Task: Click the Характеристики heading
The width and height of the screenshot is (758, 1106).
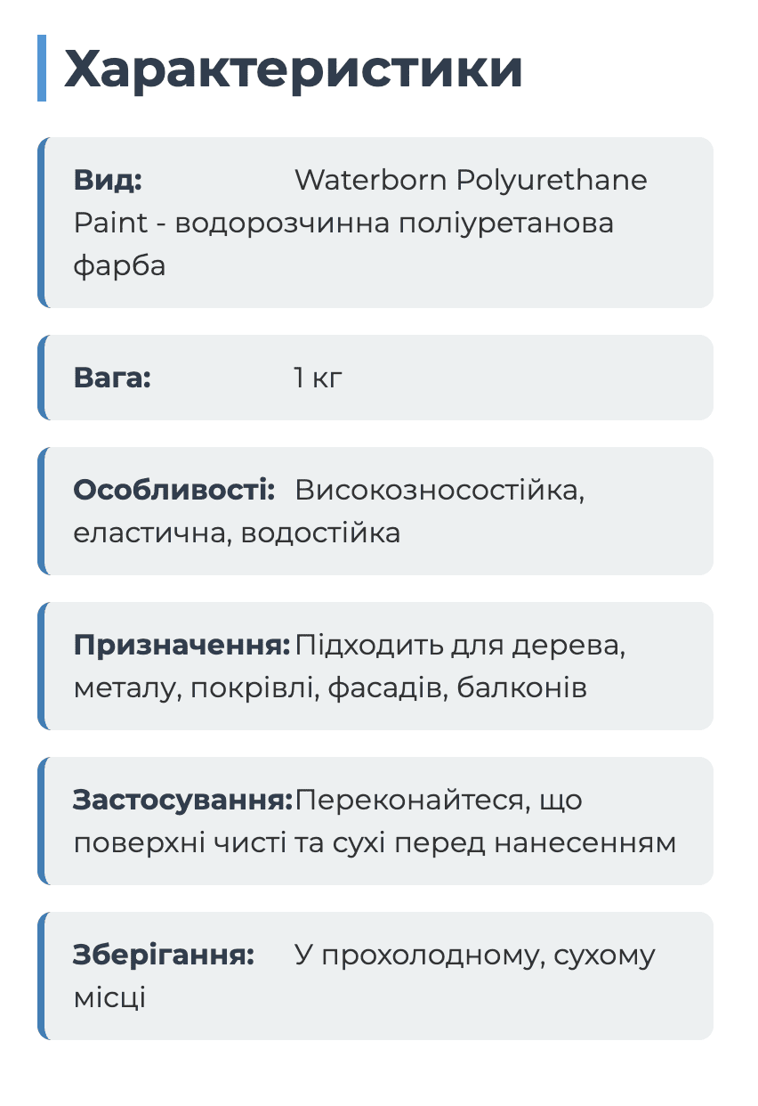Action: pyautogui.click(x=293, y=69)
